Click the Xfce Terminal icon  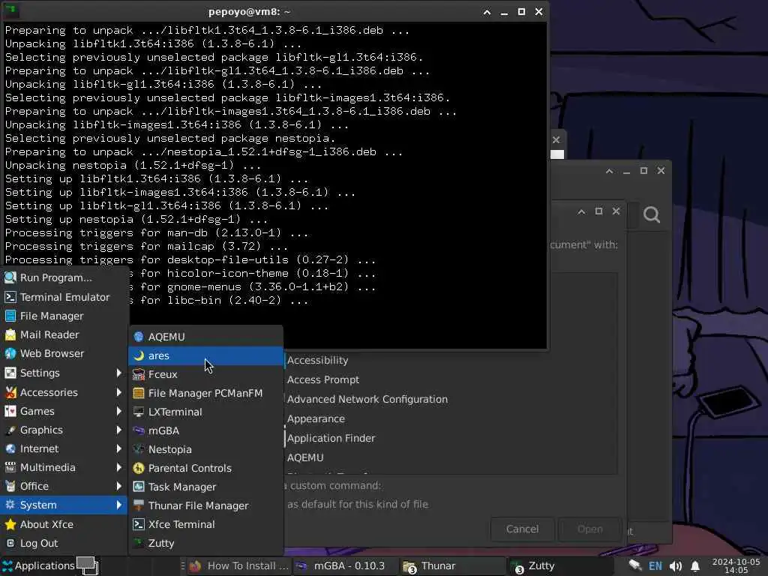(139, 524)
